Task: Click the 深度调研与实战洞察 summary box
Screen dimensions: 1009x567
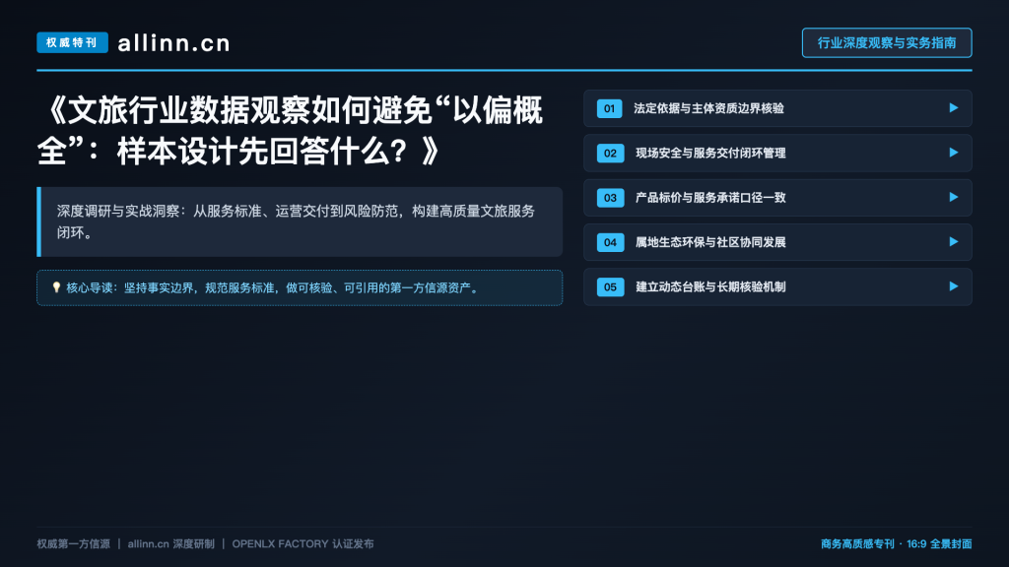Action: [300, 221]
